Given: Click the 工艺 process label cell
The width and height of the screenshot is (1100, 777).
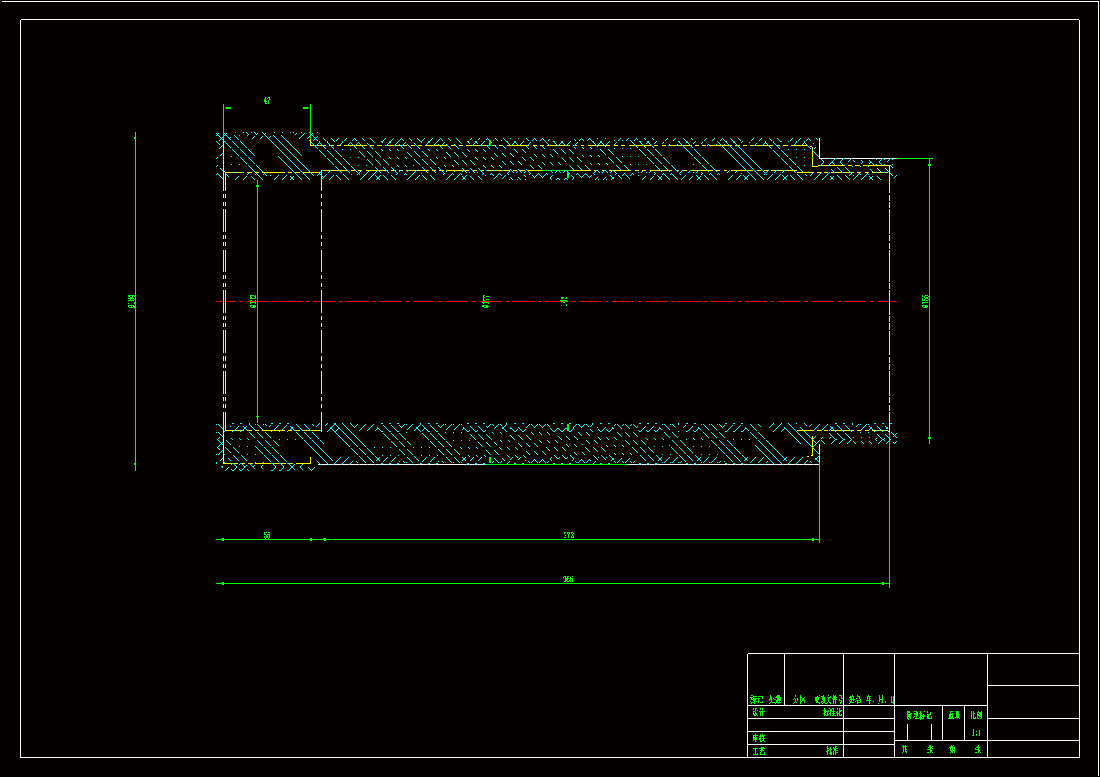Looking at the screenshot, I should (x=758, y=751).
